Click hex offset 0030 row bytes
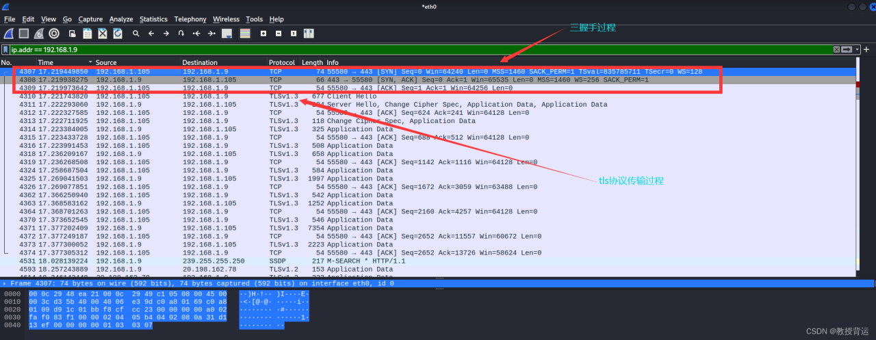This screenshot has width=876, height=340. [x=128, y=317]
